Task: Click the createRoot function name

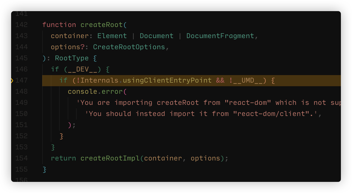Action: 102,25
